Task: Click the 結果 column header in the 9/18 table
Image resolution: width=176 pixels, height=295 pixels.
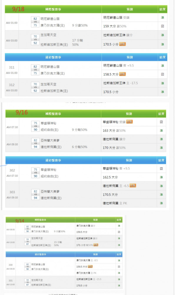Action: point(162,9)
